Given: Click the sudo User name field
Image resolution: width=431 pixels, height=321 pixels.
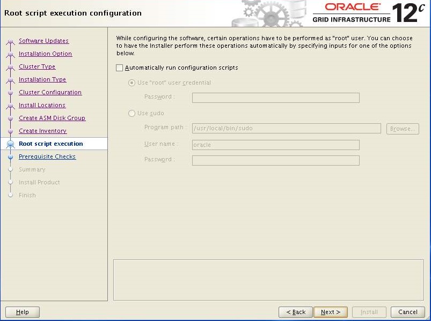Looking at the screenshot, I should [276, 145].
